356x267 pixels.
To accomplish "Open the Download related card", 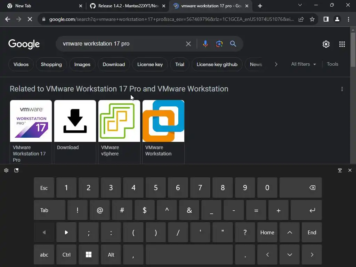I will 75,132.
